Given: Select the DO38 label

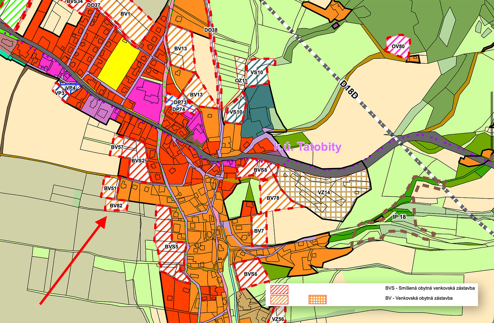Looking at the screenshot, I should (211, 30).
